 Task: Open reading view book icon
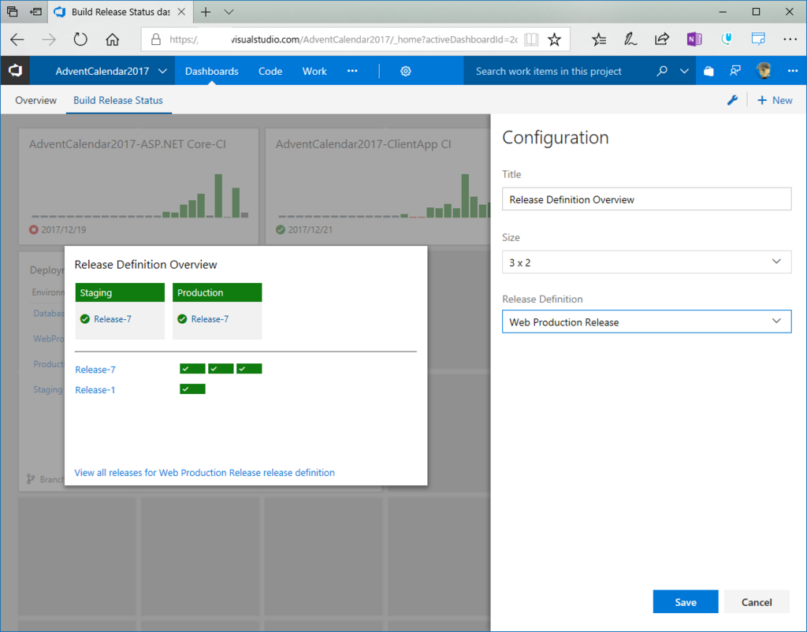[x=531, y=39]
